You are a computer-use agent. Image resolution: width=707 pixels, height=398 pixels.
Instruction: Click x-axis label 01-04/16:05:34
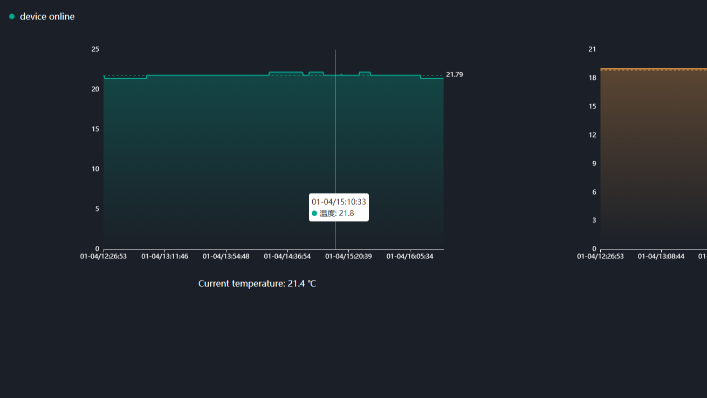[409, 256]
